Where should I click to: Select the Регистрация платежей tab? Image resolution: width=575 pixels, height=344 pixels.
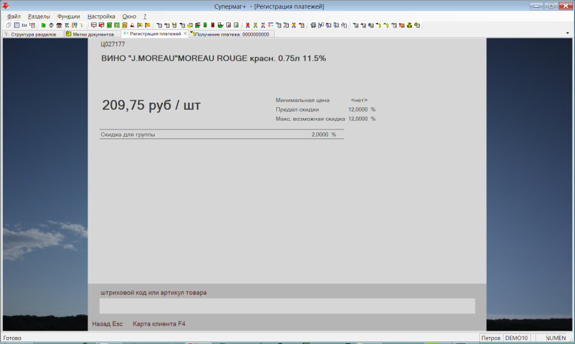coord(155,34)
